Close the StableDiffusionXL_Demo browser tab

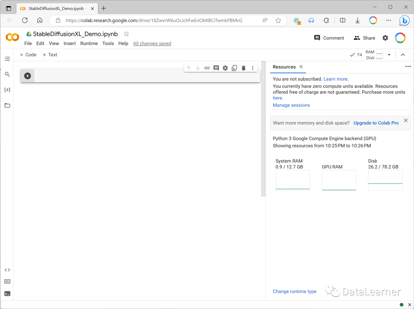[92, 8]
